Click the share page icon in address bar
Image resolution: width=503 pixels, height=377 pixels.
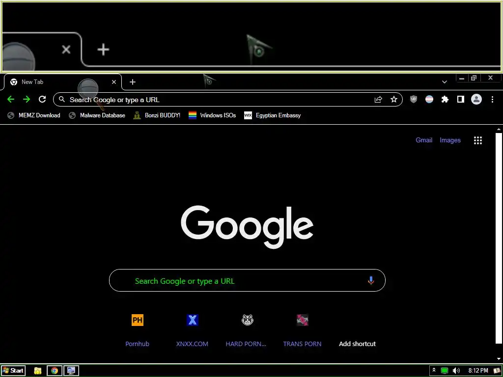[378, 100]
